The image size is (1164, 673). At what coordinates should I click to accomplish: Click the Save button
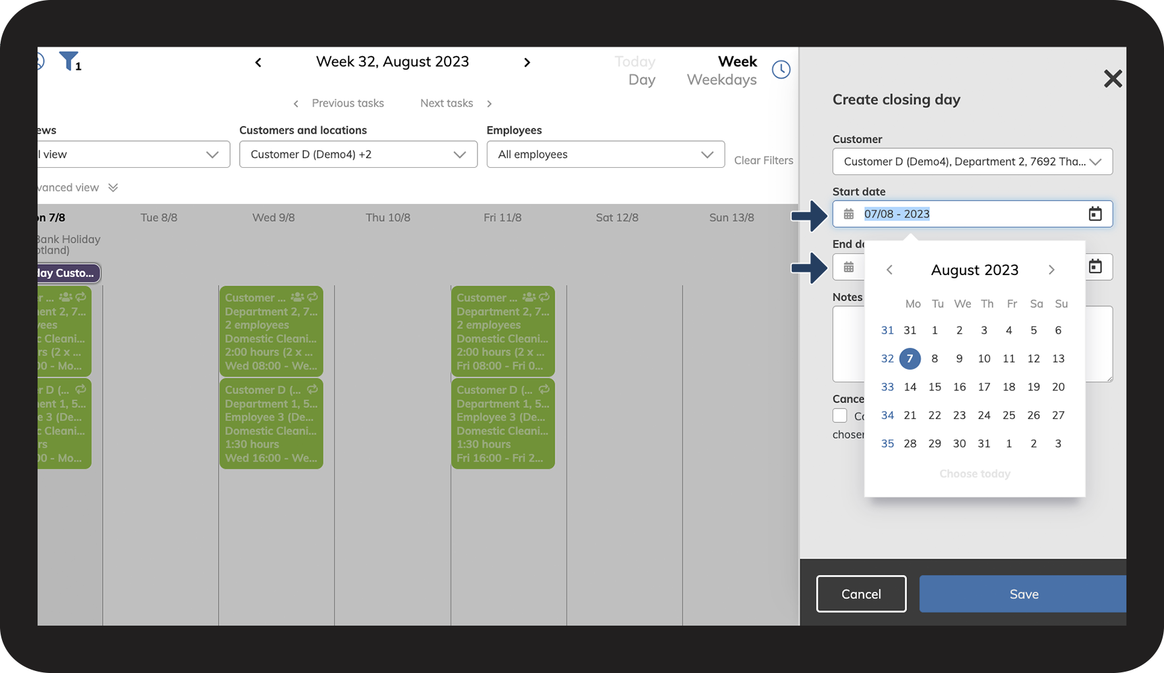pos(1023,594)
